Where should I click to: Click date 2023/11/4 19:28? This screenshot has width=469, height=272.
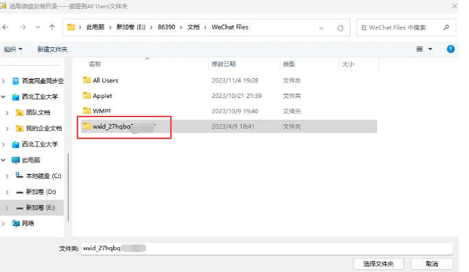(x=234, y=80)
